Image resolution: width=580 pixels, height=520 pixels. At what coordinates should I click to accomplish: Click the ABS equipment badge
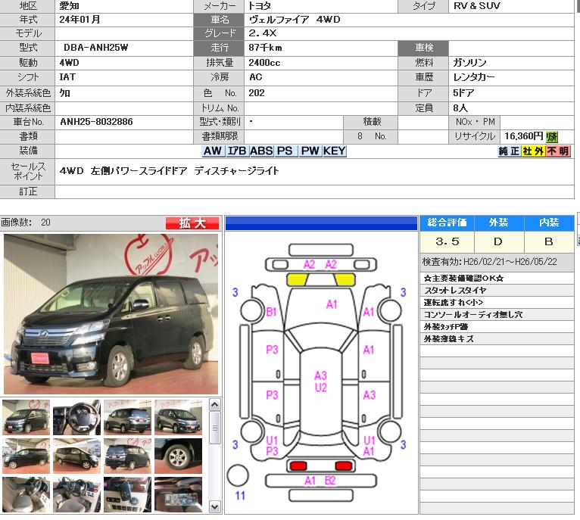pyautogui.click(x=261, y=151)
